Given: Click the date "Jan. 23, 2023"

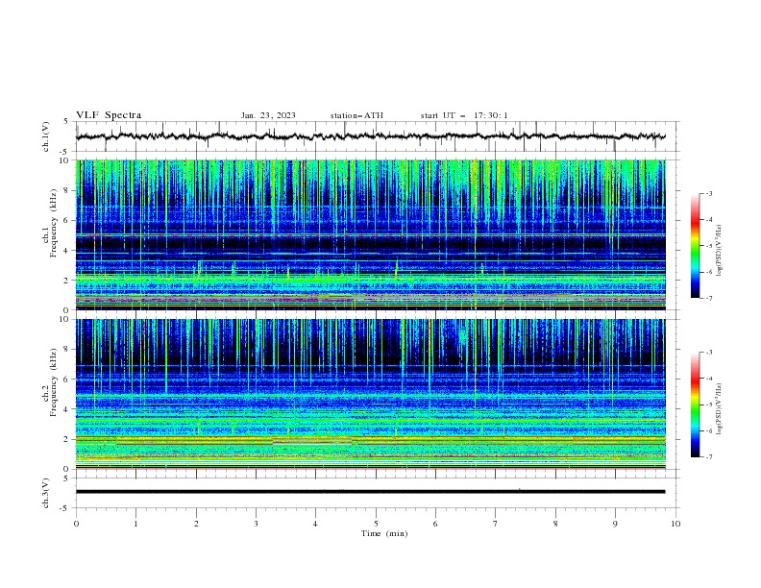Looking at the screenshot, I should point(268,115).
